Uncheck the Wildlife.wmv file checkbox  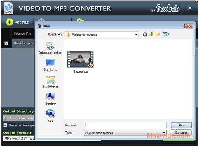[6, 43]
